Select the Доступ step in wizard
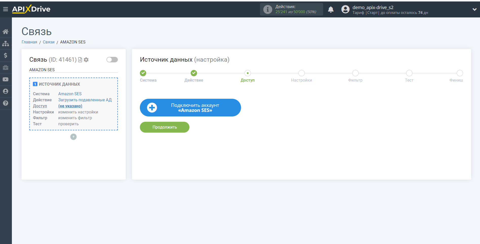The width and height of the screenshot is (480, 244). 248,73
